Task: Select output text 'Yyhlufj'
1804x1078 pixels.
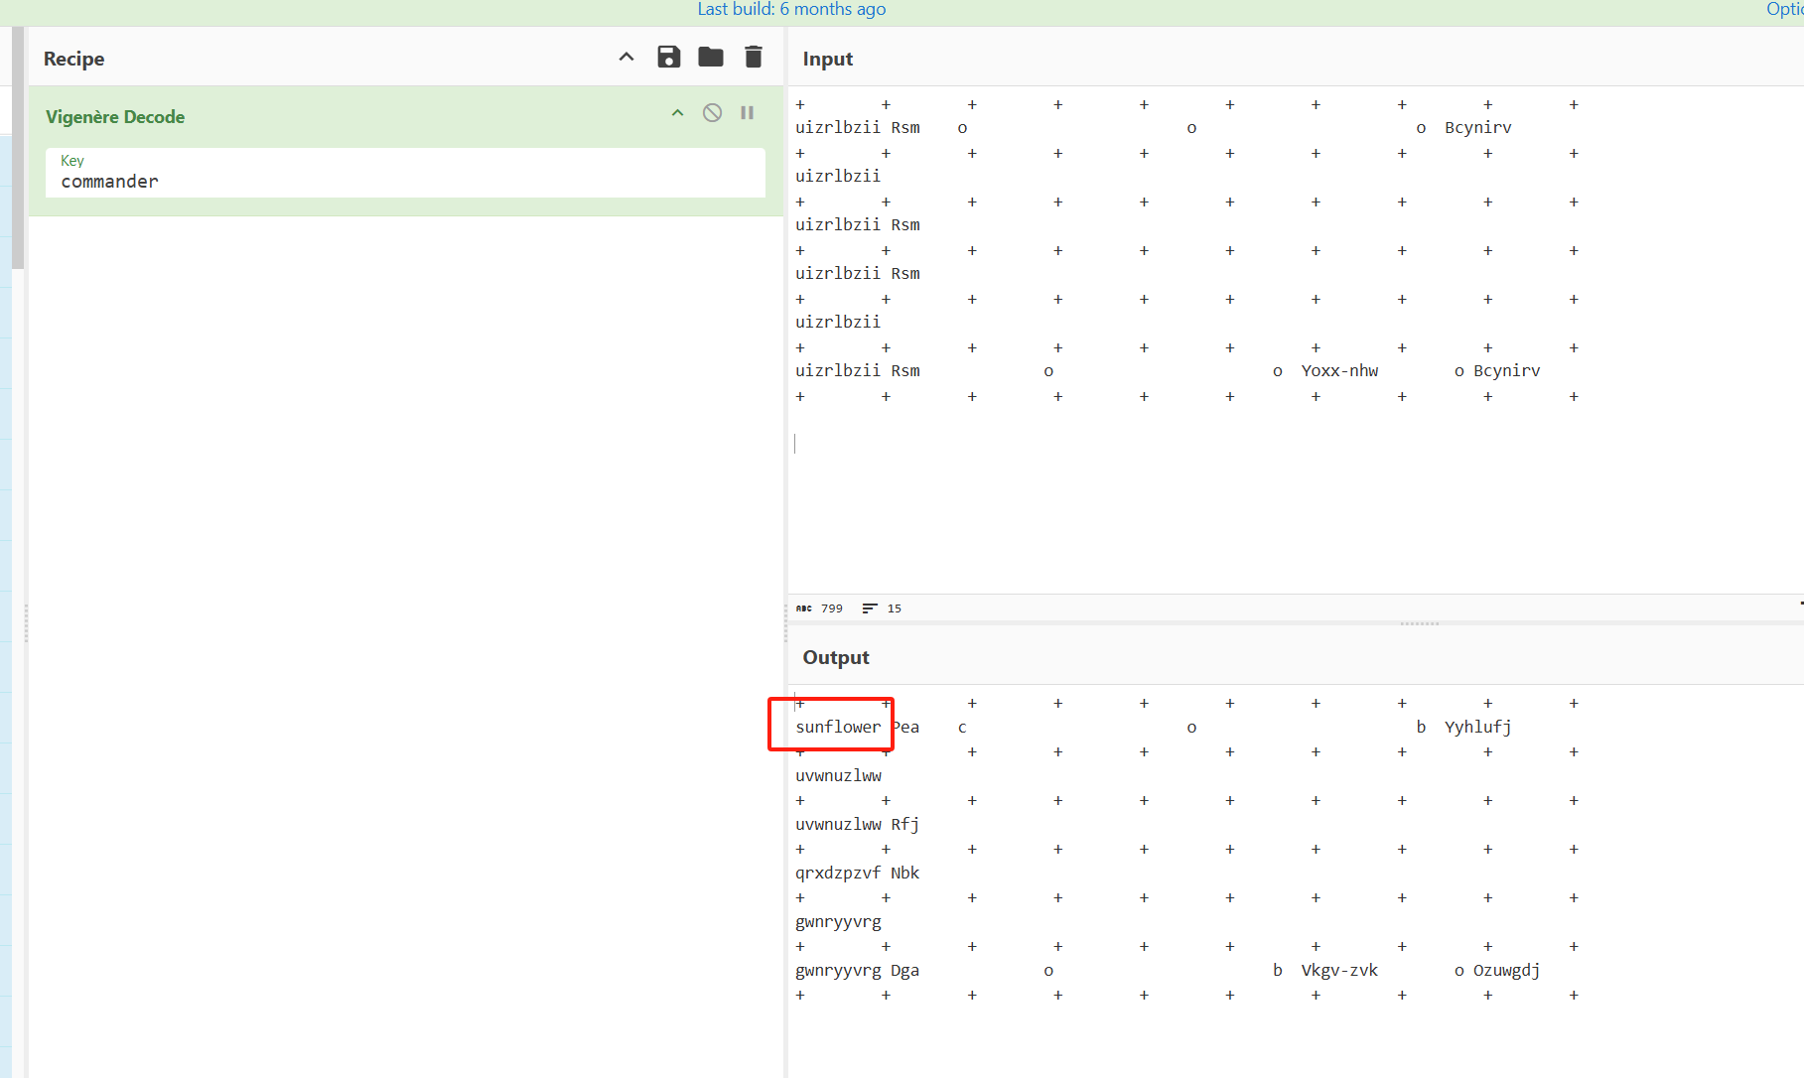Action: 1478,727
